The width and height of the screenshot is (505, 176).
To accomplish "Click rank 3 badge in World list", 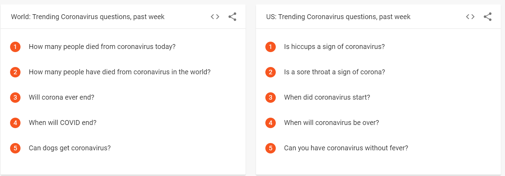I will coord(15,98).
